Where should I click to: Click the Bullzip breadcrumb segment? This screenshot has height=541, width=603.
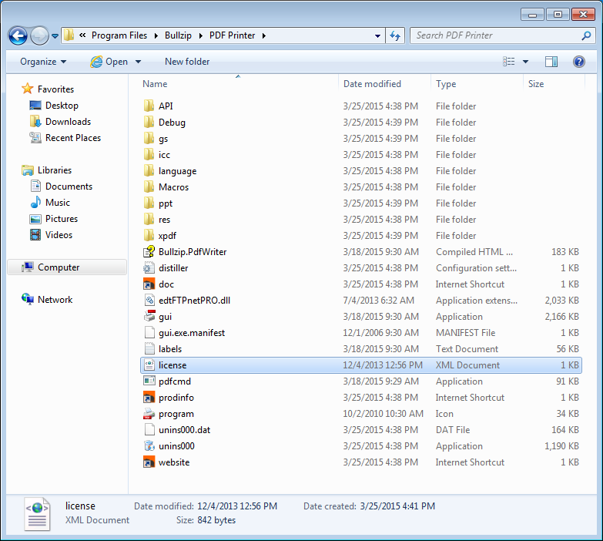click(x=178, y=35)
